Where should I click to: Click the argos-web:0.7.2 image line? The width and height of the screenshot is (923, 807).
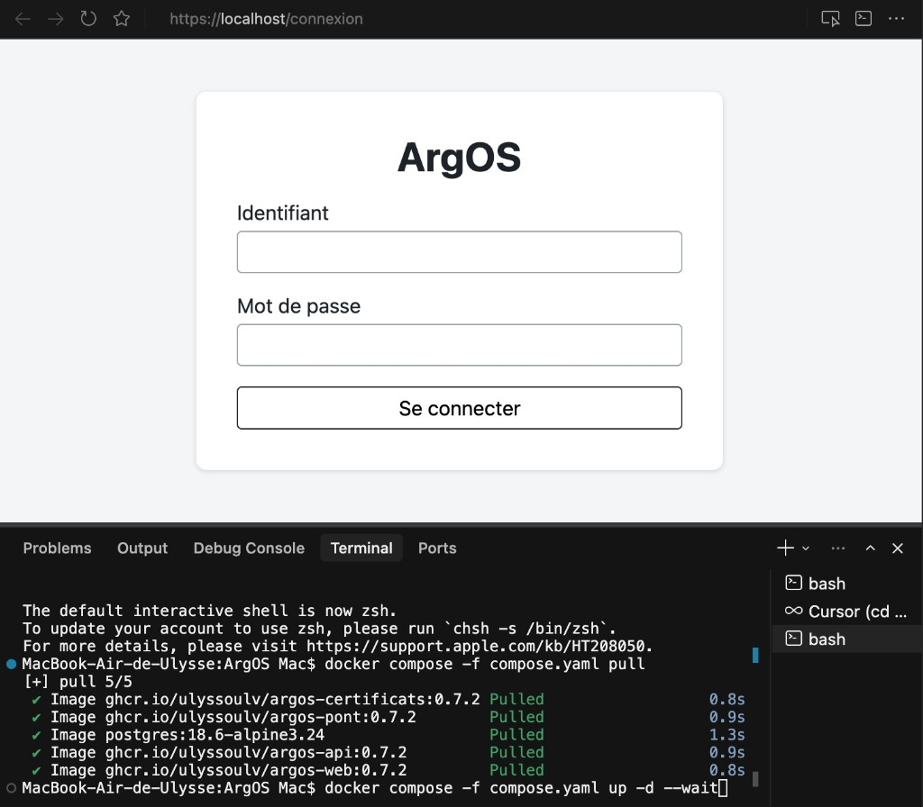pyautogui.click(x=228, y=769)
